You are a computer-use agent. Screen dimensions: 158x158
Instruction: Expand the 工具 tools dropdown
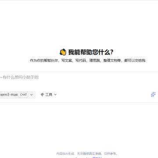pyautogui.click(x=49, y=95)
